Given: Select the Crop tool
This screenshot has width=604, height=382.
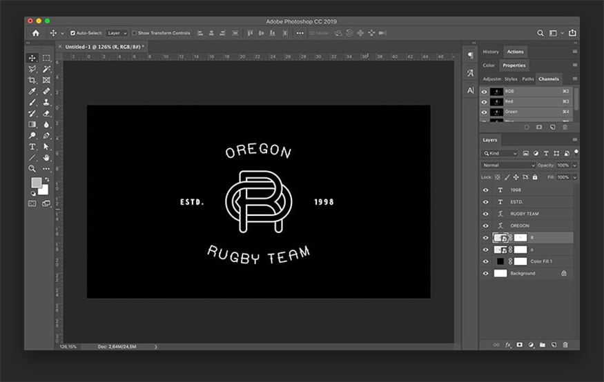Looking at the screenshot, I should (32, 81).
